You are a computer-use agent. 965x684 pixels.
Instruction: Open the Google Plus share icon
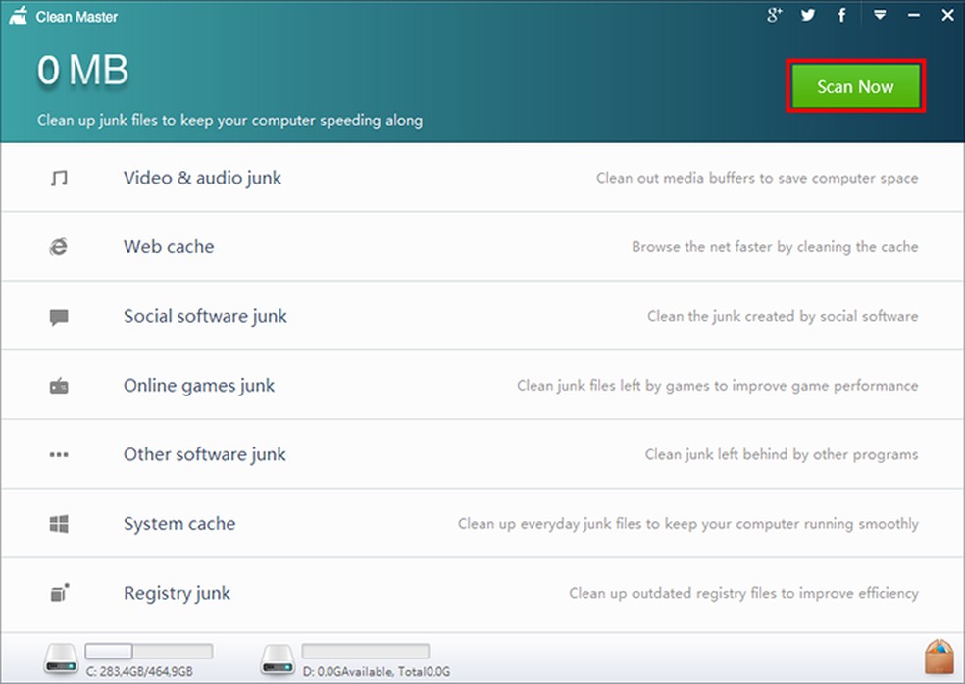click(774, 15)
